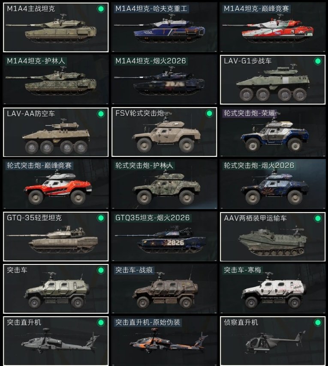328x366 pixels.
Task: Click the green indicator on AAV两栖装甲运输车
Action: click(x=318, y=219)
